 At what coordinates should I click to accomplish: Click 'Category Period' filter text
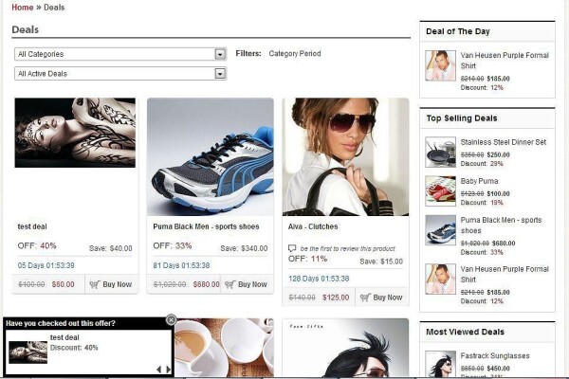coord(295,54)
